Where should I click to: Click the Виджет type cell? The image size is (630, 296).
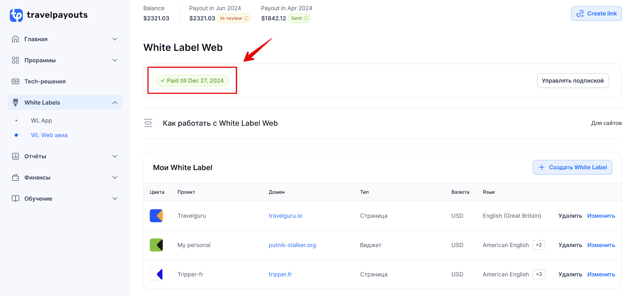371,245
